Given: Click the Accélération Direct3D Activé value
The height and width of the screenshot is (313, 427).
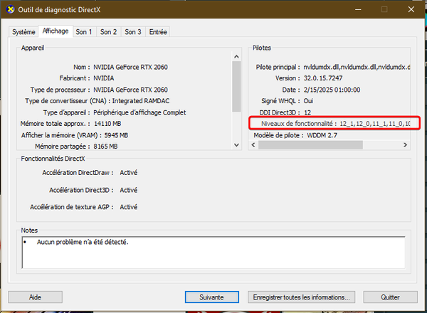Looking at the screenshot, I should pyautogui.click(x=129, y=190).
